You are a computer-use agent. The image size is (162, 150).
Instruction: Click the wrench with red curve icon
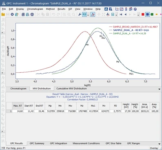[108, 14]
